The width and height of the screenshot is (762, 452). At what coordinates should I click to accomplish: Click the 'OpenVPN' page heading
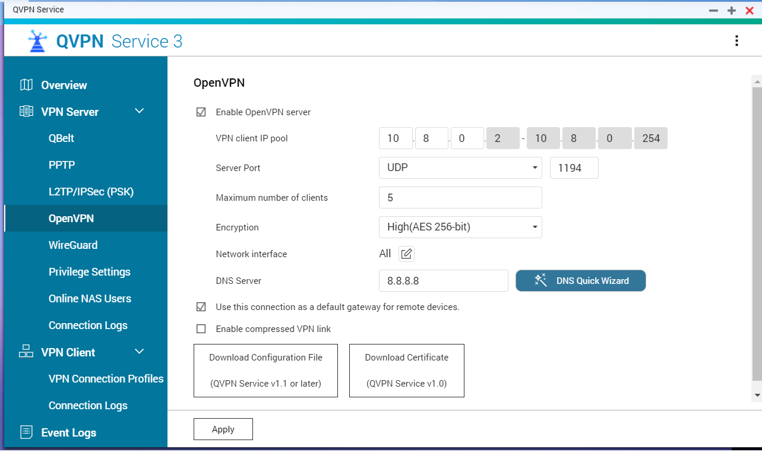point(219,83)
